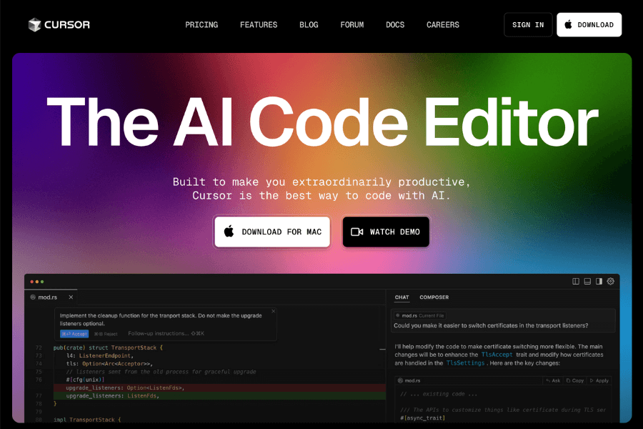Click the TlsAccept code reference
Viewport: 643px width, 429px height.
[497, 355]
